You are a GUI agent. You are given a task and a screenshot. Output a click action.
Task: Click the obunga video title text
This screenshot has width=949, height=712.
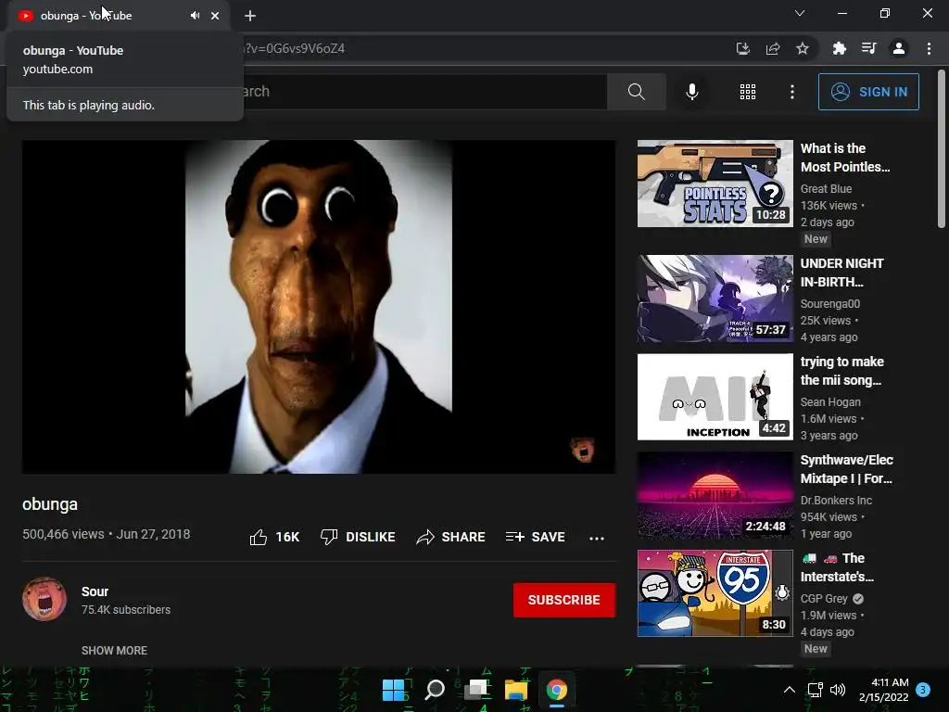pyautogui.click(x=50, y=504)
